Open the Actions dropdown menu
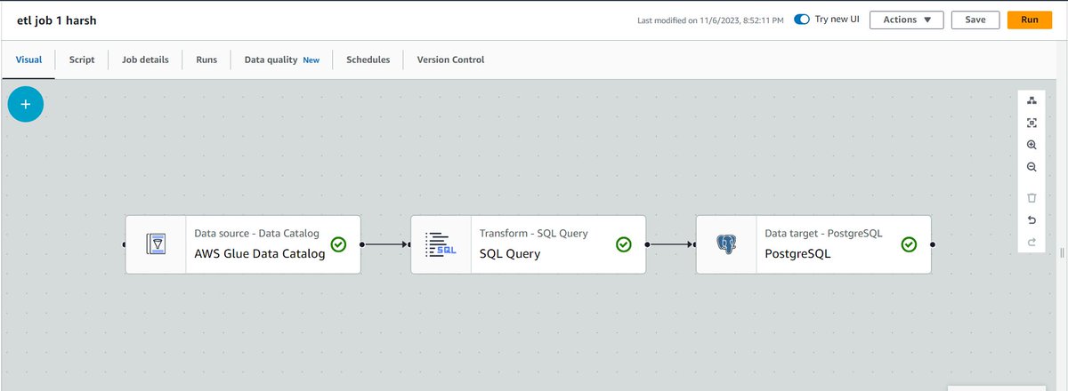Image resolution: width=1068 pixels, height=391 pixels. point(907,20)
